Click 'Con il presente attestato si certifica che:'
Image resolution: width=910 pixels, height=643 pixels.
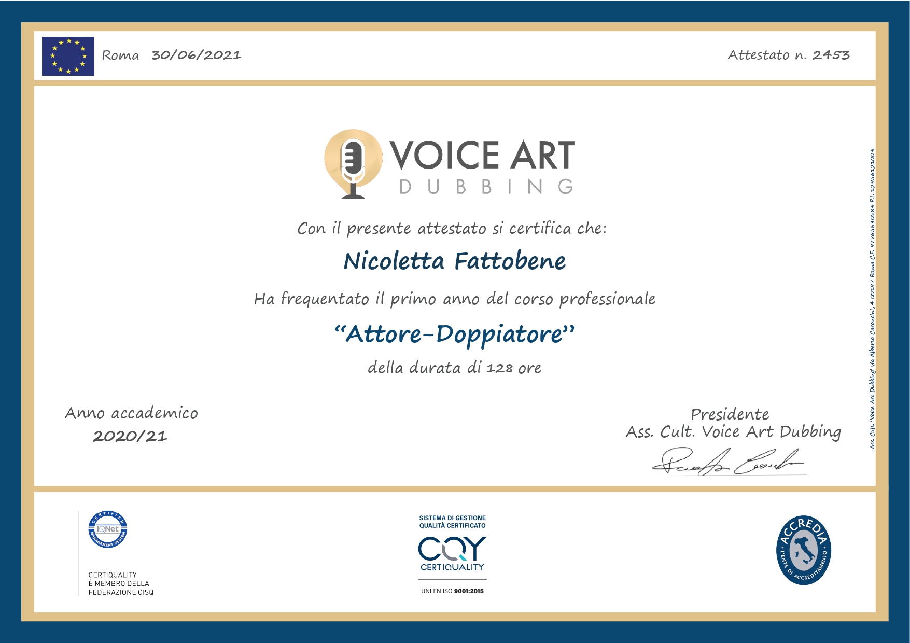[x=452, y=228]
